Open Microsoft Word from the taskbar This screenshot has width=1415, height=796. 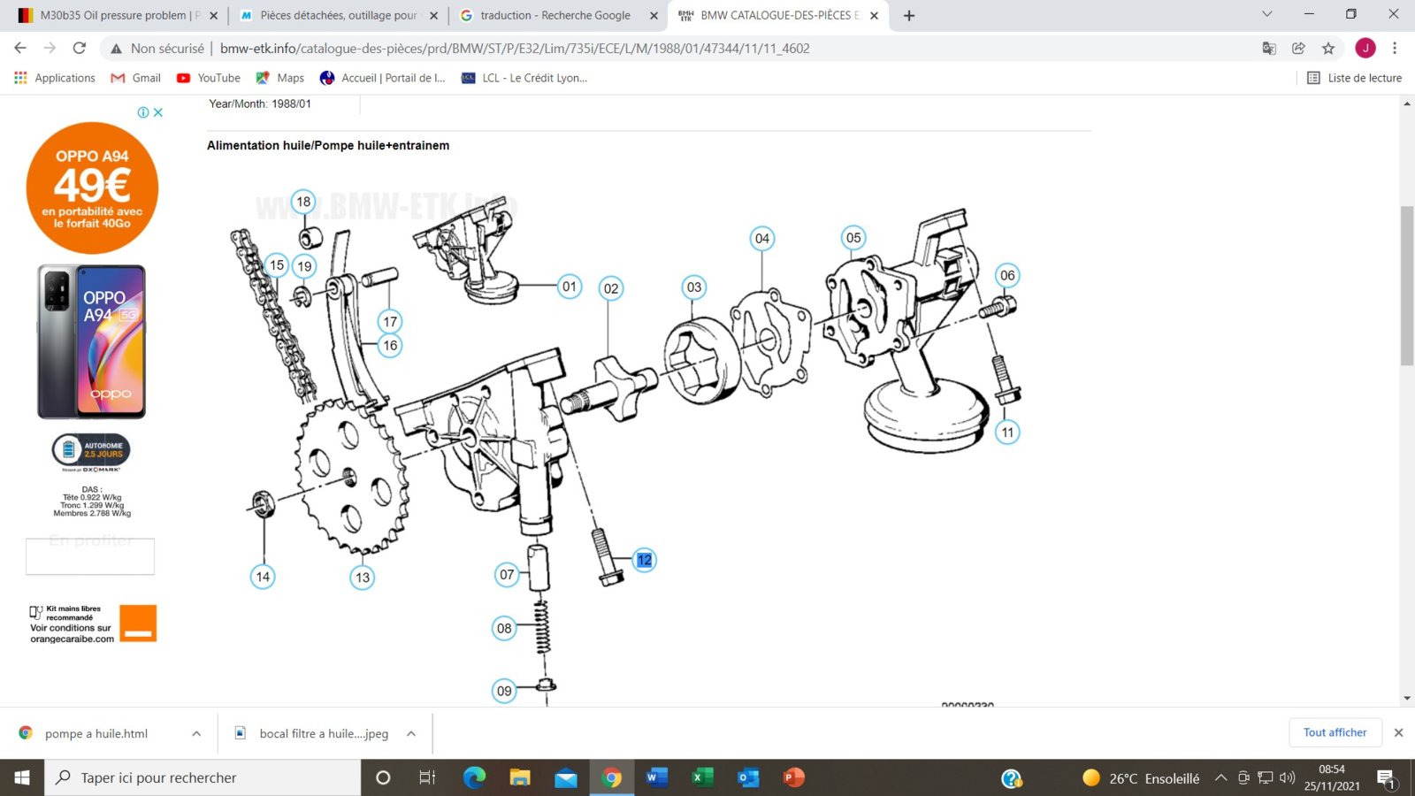click(x=656, y=777)
